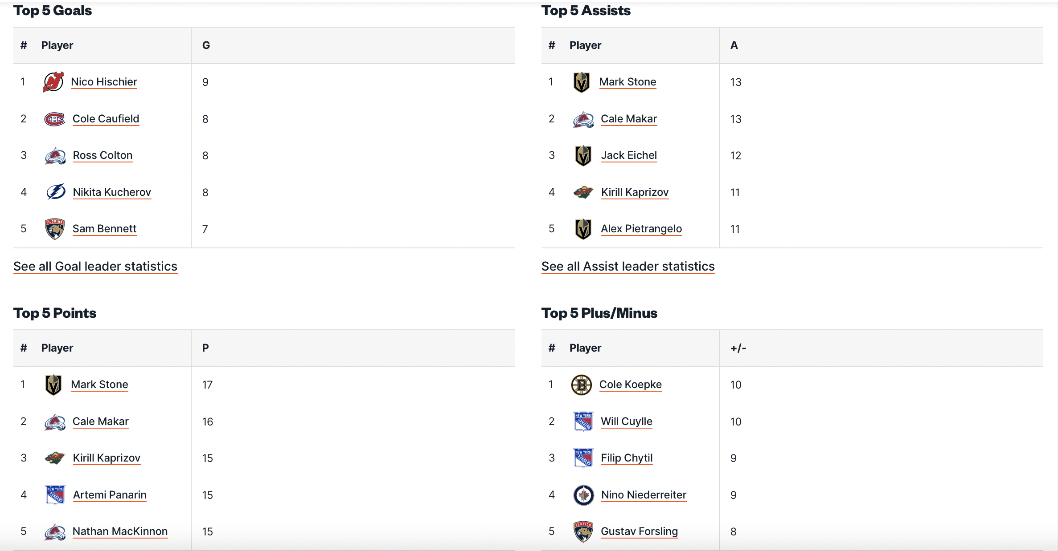Click A column header in Assists table

pyautogui.click(x=734, y=45)
